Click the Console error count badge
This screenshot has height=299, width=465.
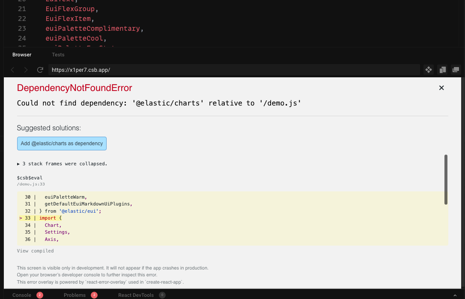tap(39, 295)
